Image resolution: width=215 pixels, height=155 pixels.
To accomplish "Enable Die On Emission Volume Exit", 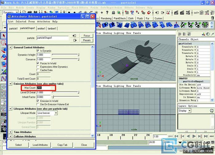I will [x=38, y=104].
